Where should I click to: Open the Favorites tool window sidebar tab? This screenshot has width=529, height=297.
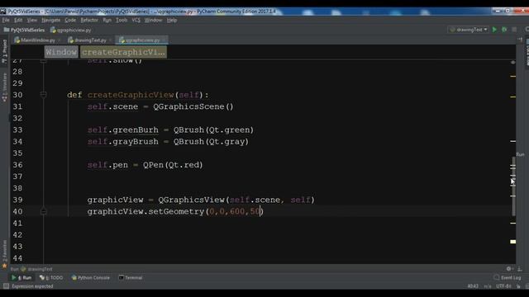pyautogui.click(x=4, y=251)
